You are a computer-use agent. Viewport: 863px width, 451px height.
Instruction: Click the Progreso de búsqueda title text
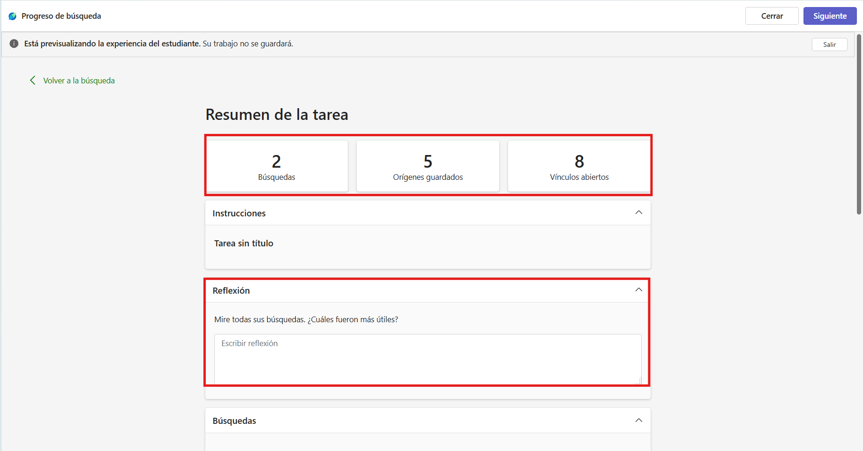(61, 16)
